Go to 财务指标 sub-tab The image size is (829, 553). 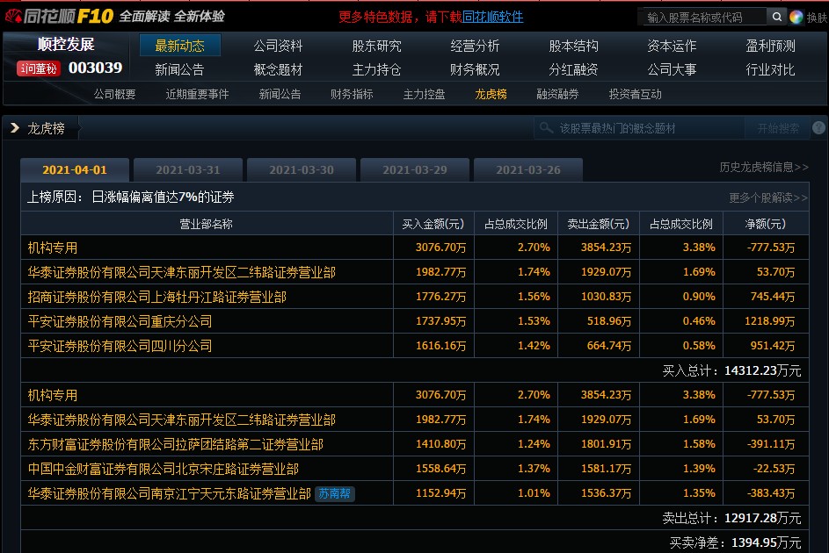click(352, 95)
